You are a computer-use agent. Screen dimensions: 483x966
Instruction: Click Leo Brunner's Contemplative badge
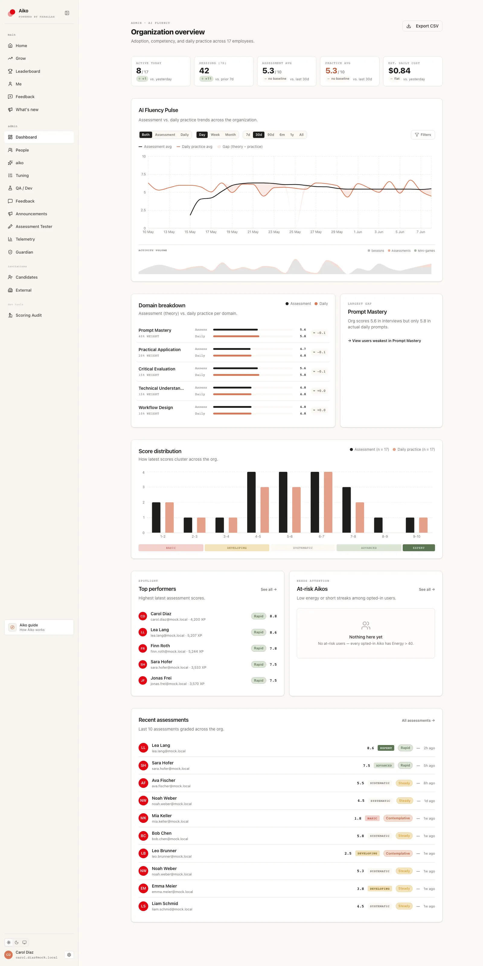(398, 853)
